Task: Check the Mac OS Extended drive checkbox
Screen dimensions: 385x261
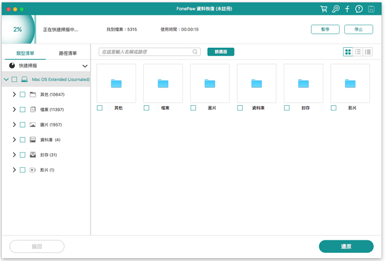Action: (14, 79)
